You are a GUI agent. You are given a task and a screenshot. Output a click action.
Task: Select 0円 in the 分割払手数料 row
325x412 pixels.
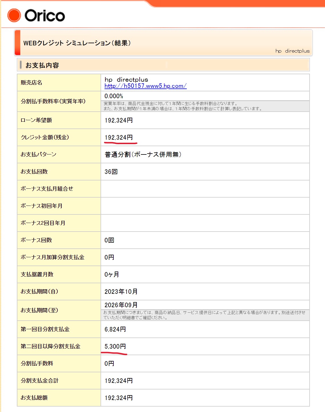point(109,363)
